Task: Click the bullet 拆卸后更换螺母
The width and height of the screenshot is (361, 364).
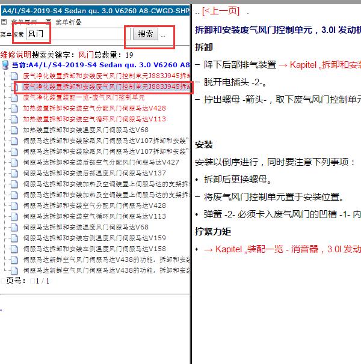Action: click(x=238, y=180)
